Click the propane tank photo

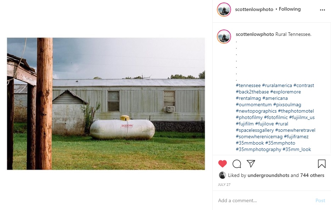[106, 104]
